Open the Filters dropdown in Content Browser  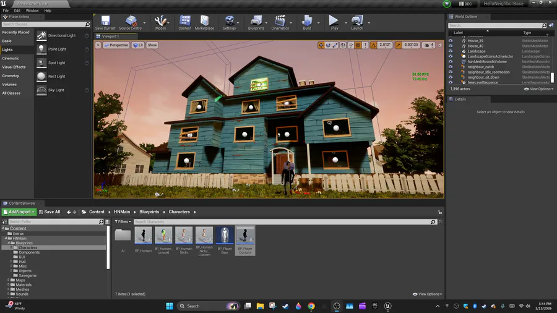[123, 221]
